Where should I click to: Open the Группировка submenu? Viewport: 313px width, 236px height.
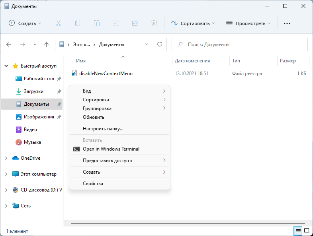(x=119, y=108)
